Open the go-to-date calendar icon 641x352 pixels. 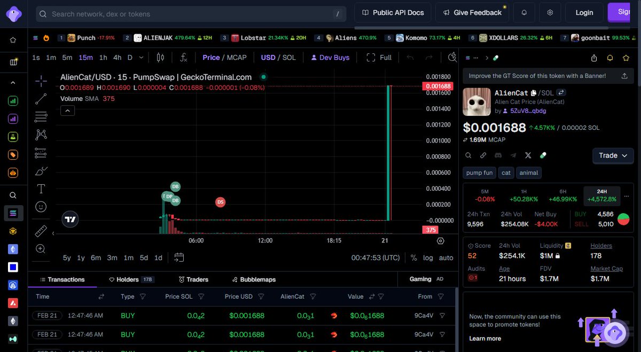[x=179, y=257]
